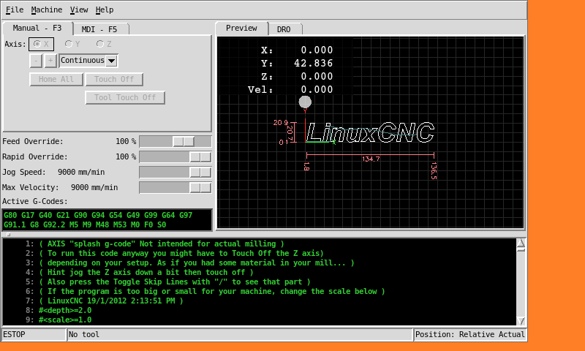The height and width of the screenshot is (351, 585).
Task: Adjust the Max Velocity slider
Action: point(175,187)
